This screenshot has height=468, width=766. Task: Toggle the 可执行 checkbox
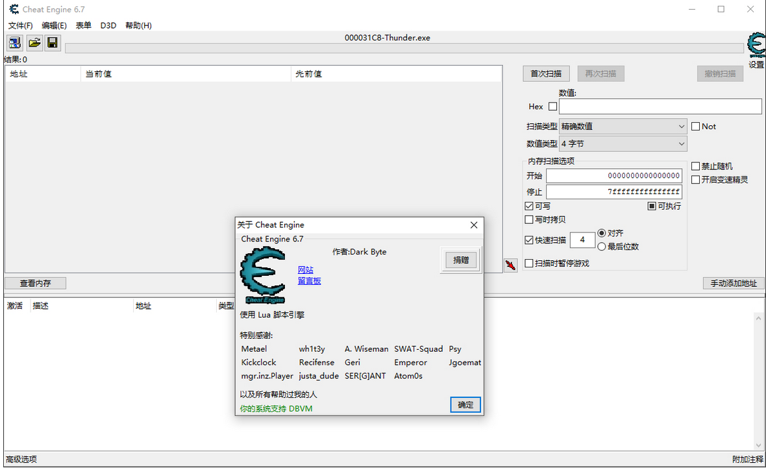pyautogui.click(x=652, y=206)
